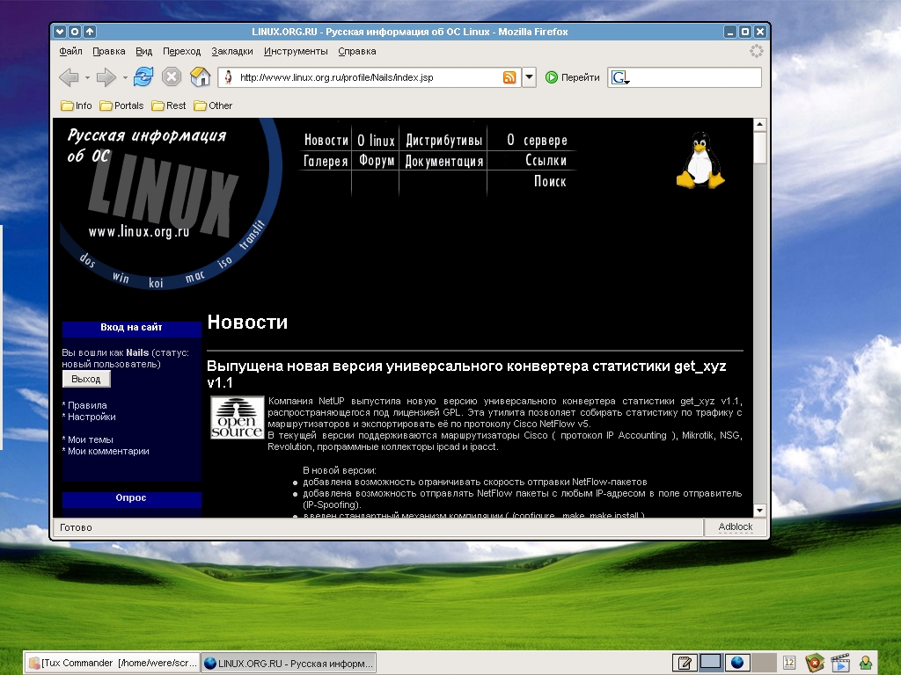Open the Home page icon
Screen dimensions: 901x675
(200, 76)
